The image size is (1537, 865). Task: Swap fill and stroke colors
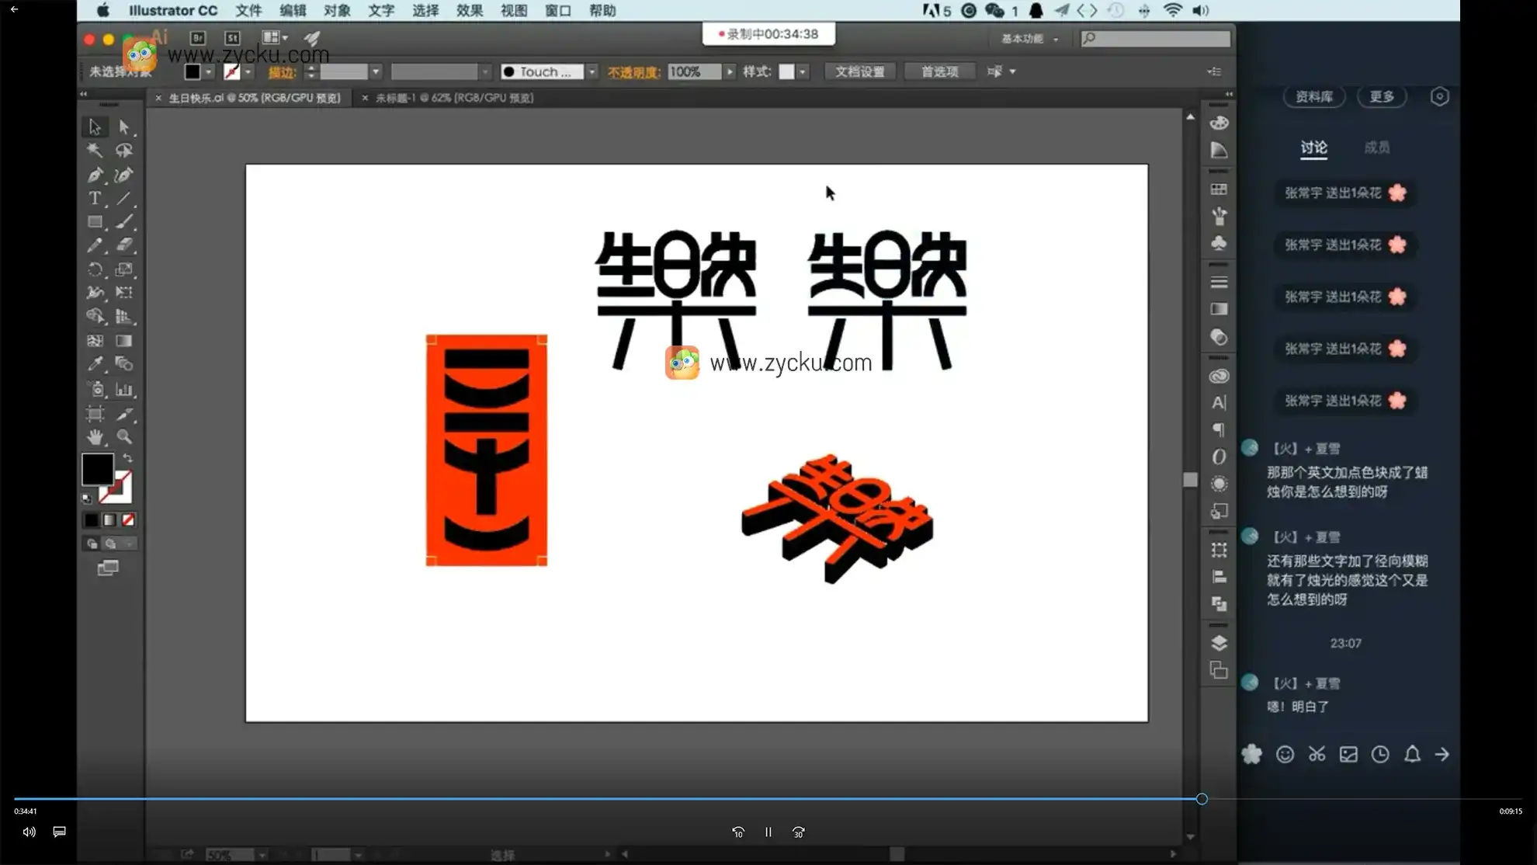(x=128, y=458)
